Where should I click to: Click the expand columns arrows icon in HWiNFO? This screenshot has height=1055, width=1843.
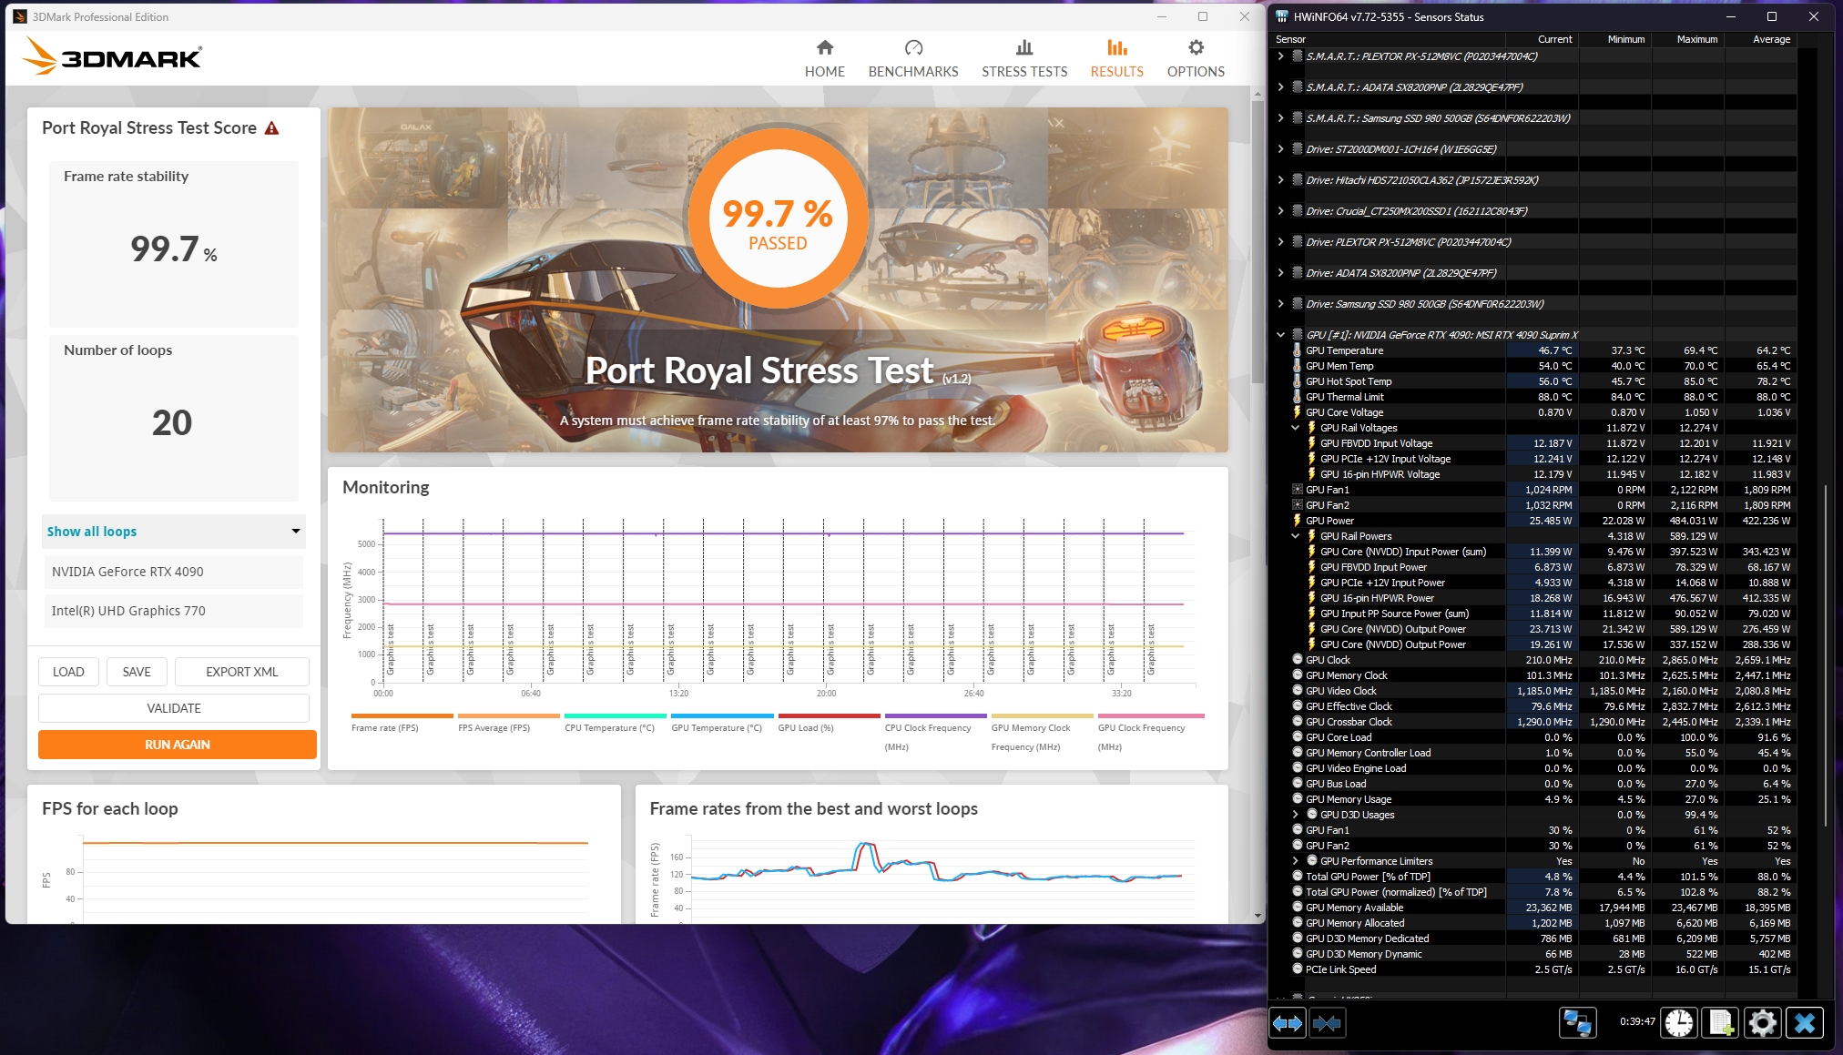pos(1287,1023)
